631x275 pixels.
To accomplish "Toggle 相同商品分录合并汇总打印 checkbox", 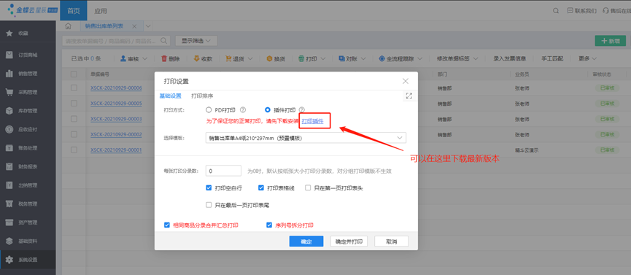I will tap(167, 225).
